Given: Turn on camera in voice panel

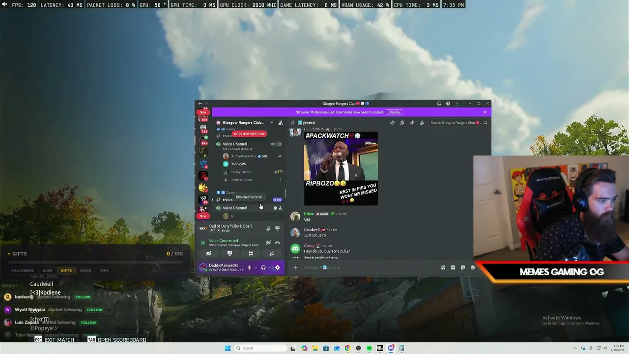Looking at the screenshot, I should click(x=208, y=254).
